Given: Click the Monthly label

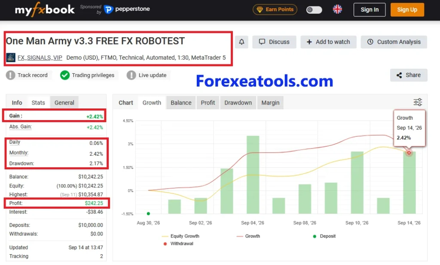Looking at the screenshot, I should (x=19, y=153).
